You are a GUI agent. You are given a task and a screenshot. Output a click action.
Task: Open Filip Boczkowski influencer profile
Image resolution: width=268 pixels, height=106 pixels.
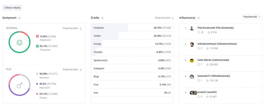pos(216,28)
